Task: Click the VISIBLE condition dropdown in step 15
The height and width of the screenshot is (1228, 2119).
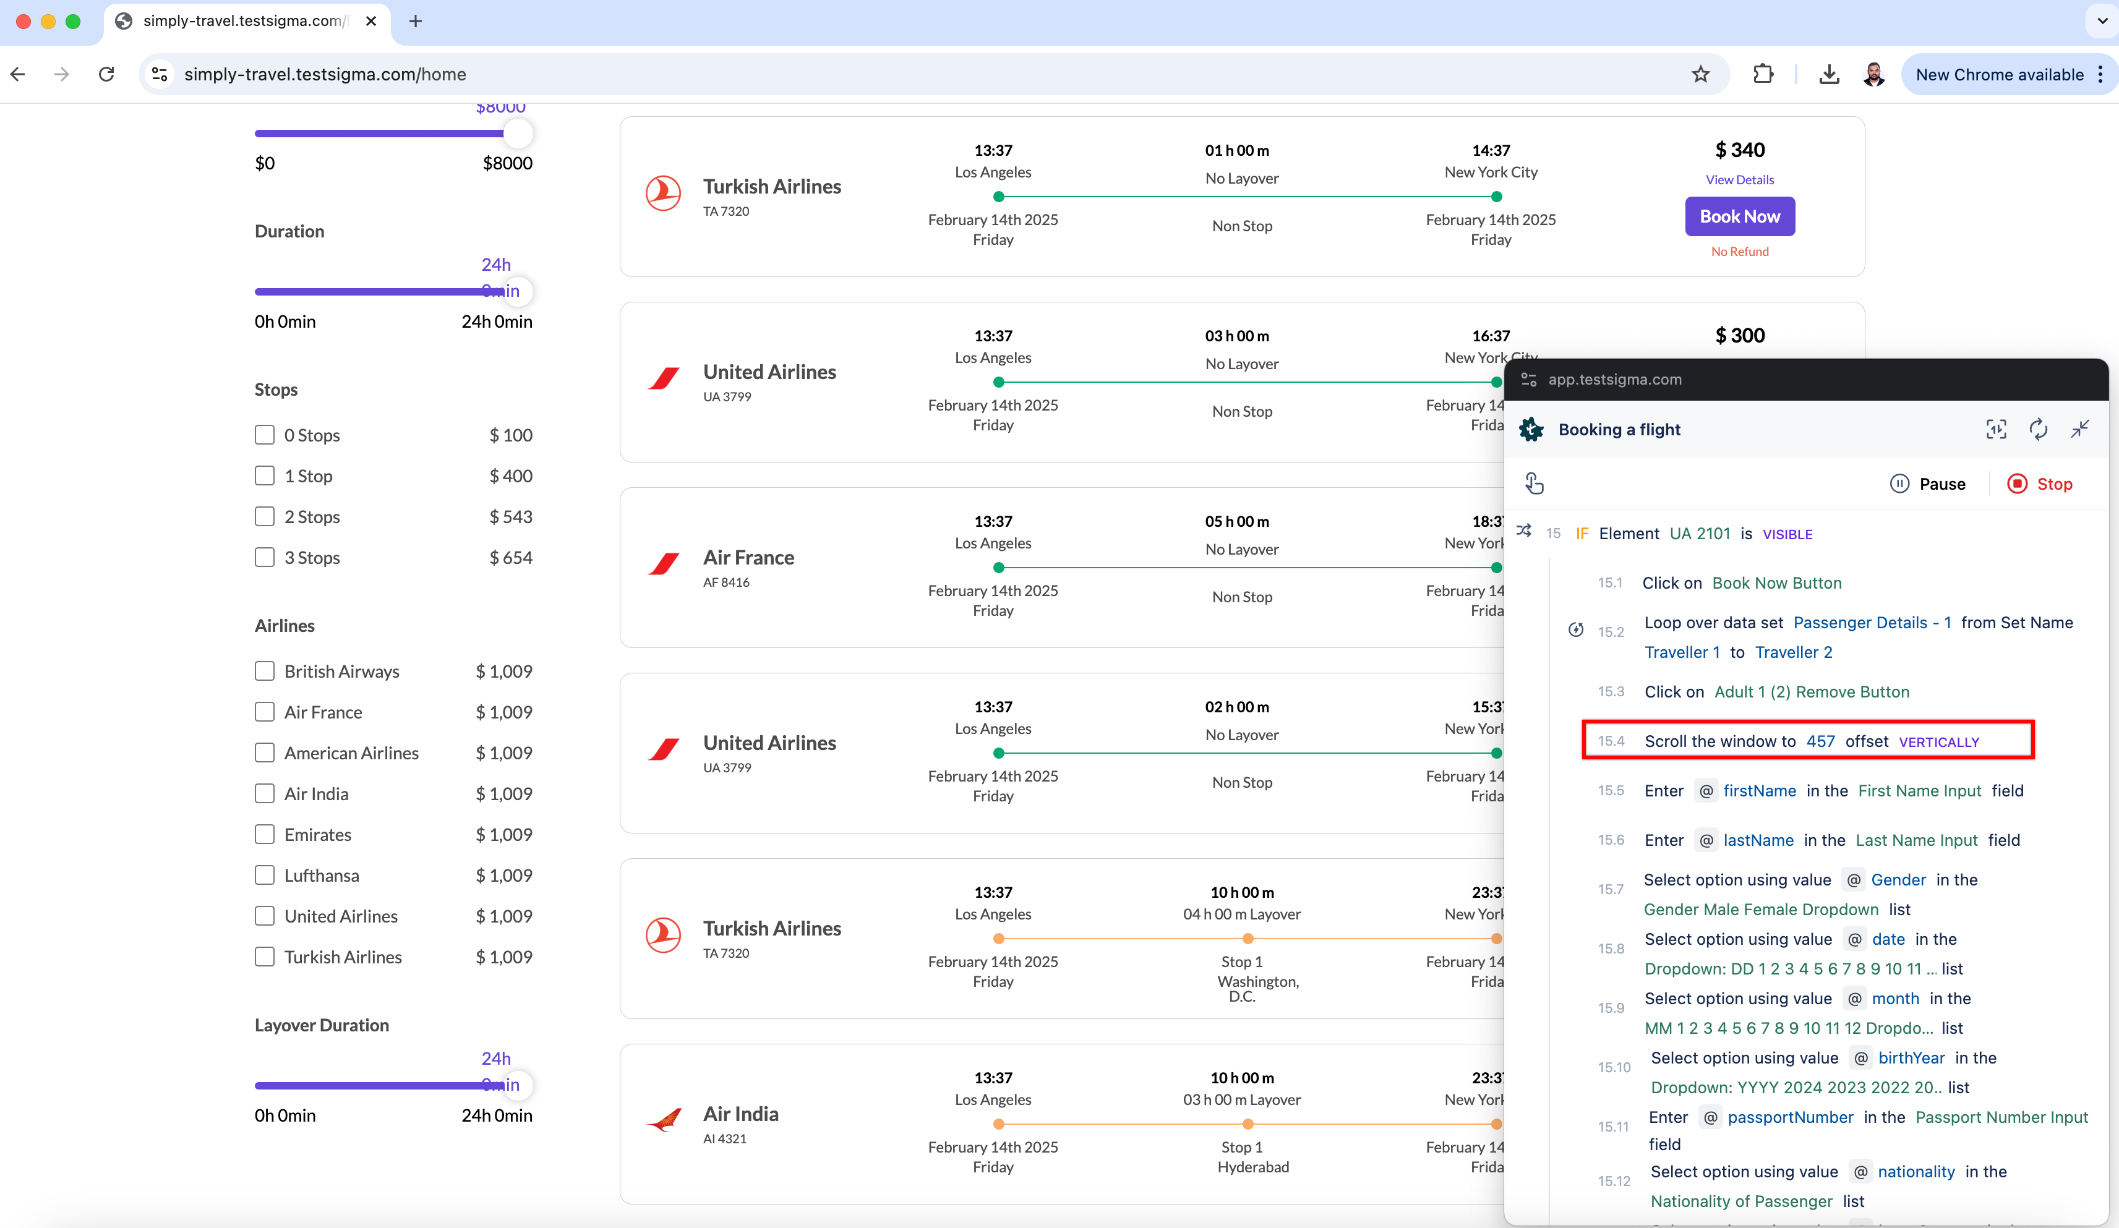Action: 1787,534
